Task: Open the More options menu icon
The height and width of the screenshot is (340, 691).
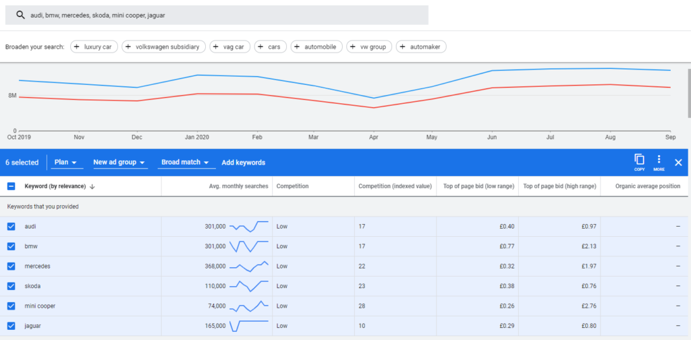Action: tap(659, 162)
